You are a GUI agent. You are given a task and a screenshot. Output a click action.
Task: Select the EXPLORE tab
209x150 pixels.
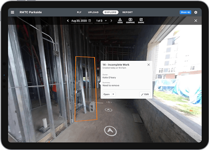point(110,12)
